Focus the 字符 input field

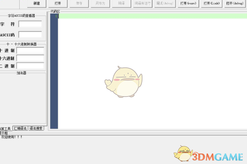(30, 24)
